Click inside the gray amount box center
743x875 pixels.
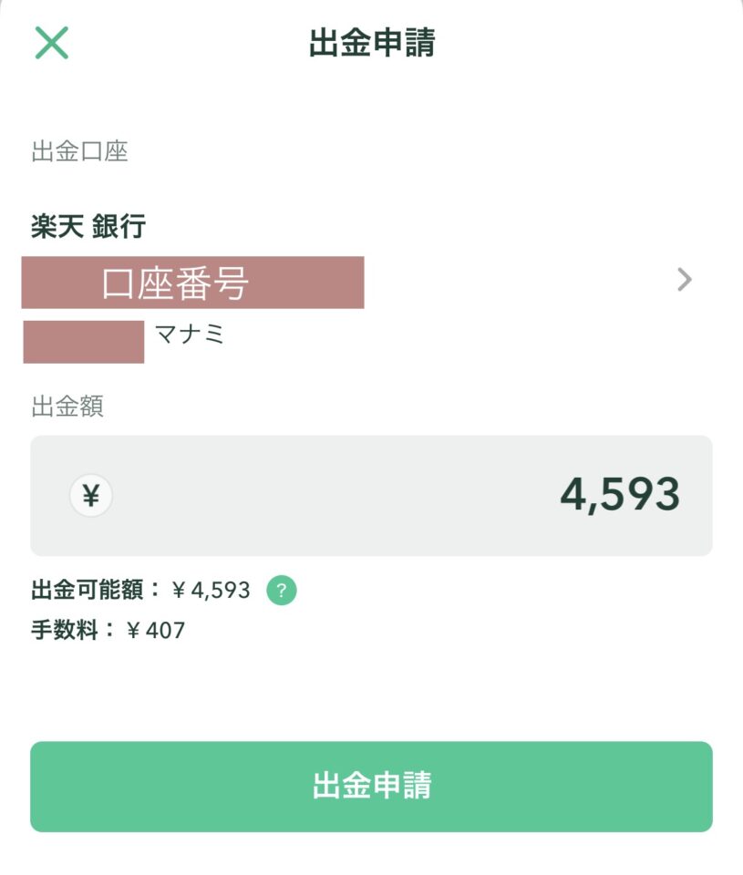point(371,496)
